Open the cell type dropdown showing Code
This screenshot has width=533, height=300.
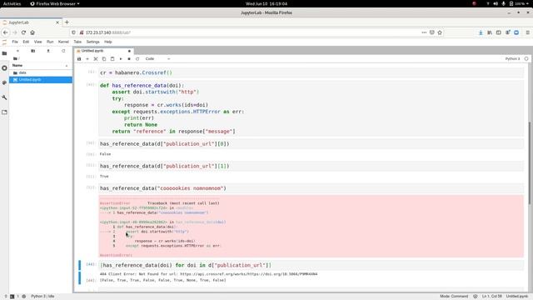[157, 59]
